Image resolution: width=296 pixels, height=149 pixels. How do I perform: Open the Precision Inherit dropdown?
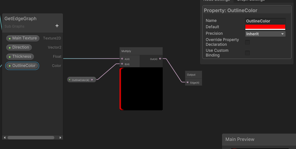(x=265, y=34)
